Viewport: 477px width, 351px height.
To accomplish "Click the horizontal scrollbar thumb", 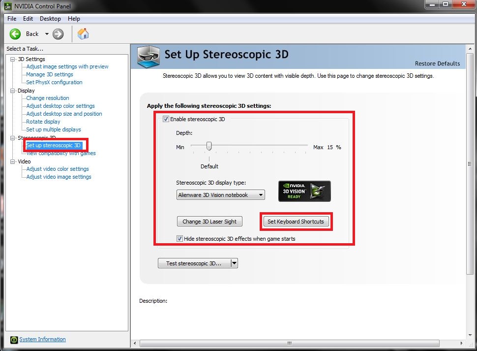I will (x=289, y=344).
